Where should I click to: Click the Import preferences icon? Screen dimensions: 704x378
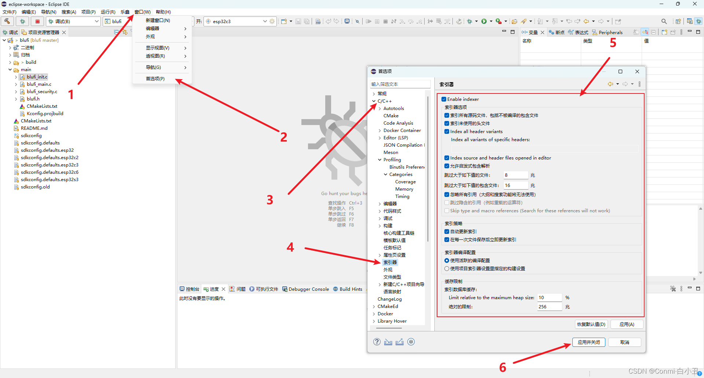[x=388, y=342]
